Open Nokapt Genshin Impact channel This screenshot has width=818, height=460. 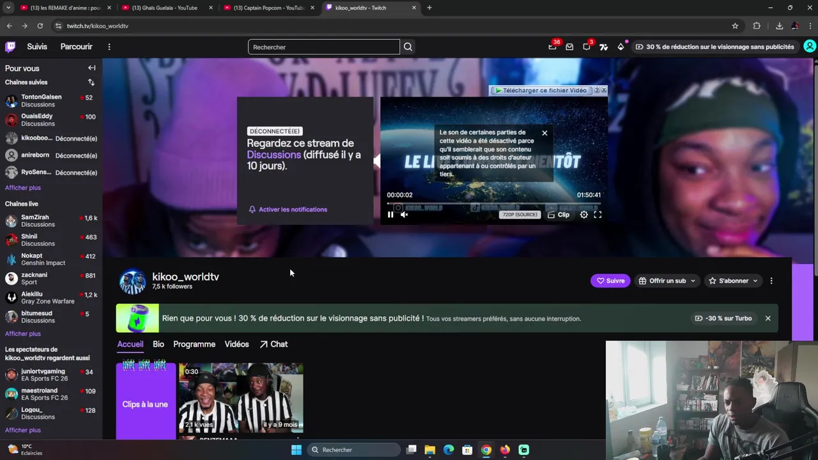pyautogui.click(x=51, y=259)
